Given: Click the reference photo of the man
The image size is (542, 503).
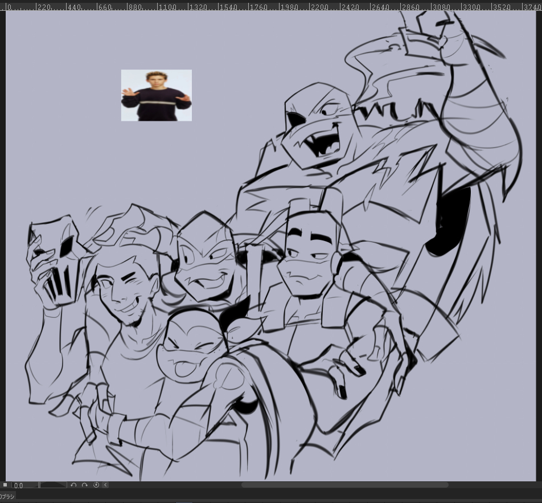Looking at the screenshot, I should click(156, 95).
